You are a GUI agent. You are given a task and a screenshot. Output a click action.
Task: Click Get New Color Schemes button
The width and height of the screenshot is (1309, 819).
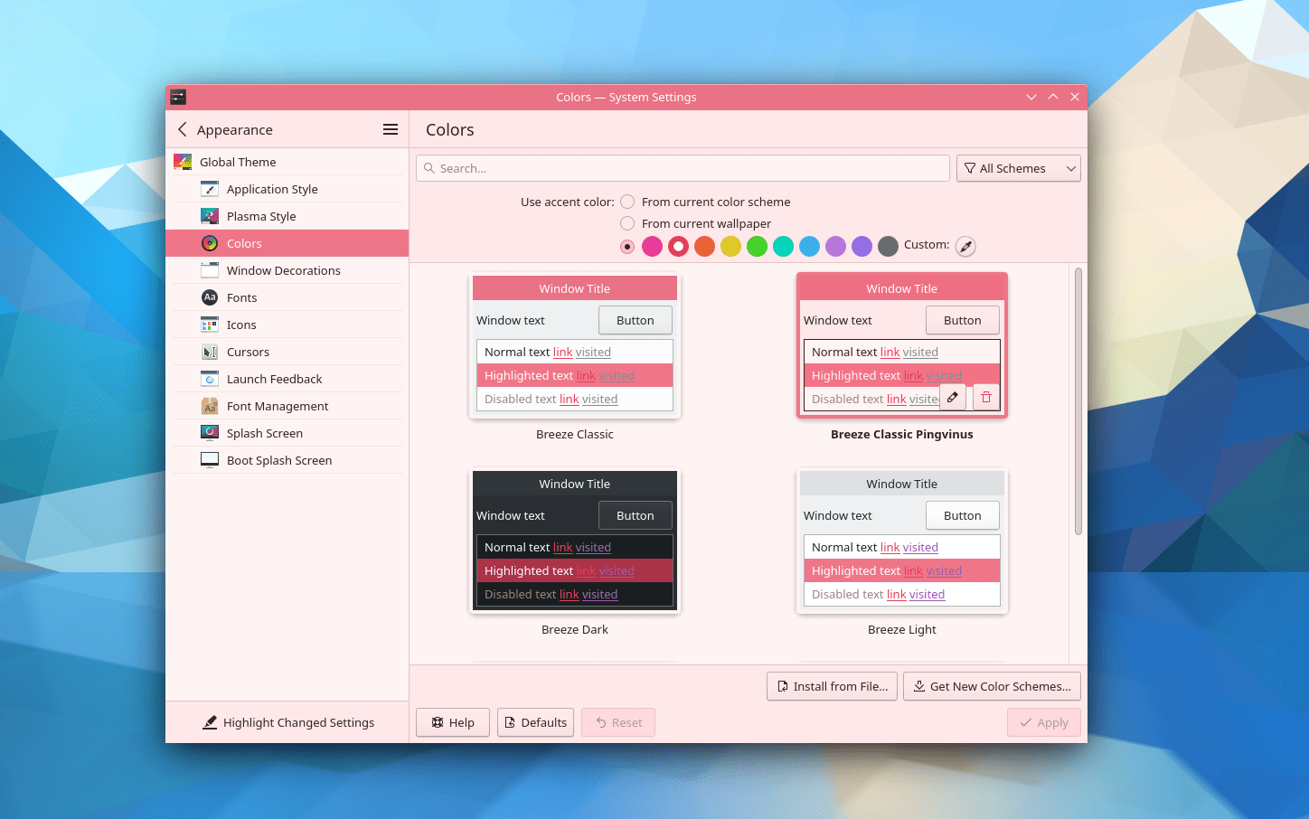tap(992, 686)
